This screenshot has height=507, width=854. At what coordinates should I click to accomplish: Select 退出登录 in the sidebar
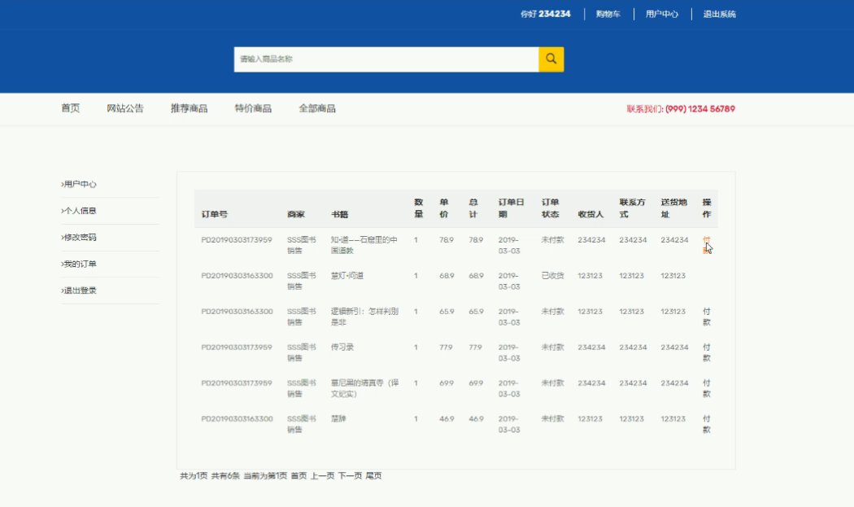click(x=79, y=291)
